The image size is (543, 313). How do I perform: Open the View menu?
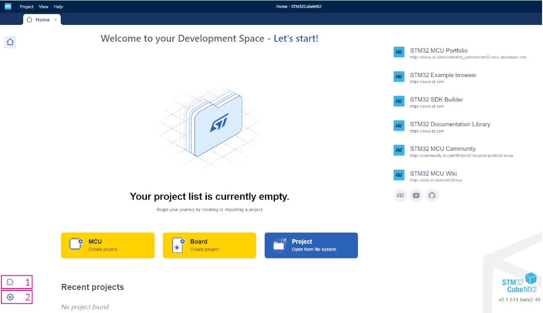coord(44,7)
